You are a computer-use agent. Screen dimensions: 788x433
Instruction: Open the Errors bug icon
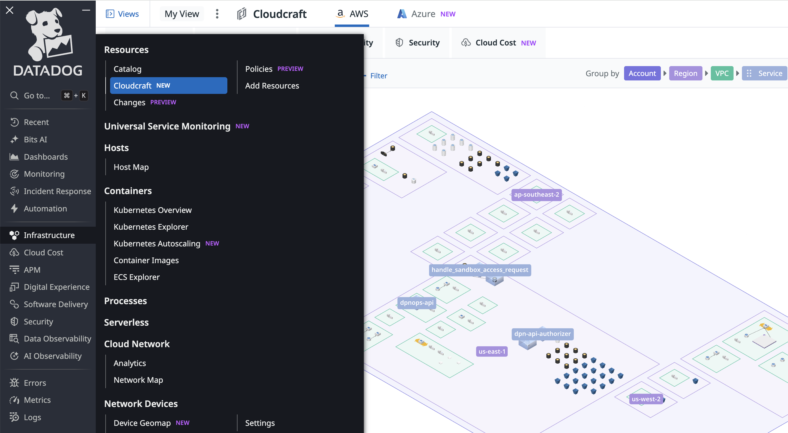click(14, 383)
